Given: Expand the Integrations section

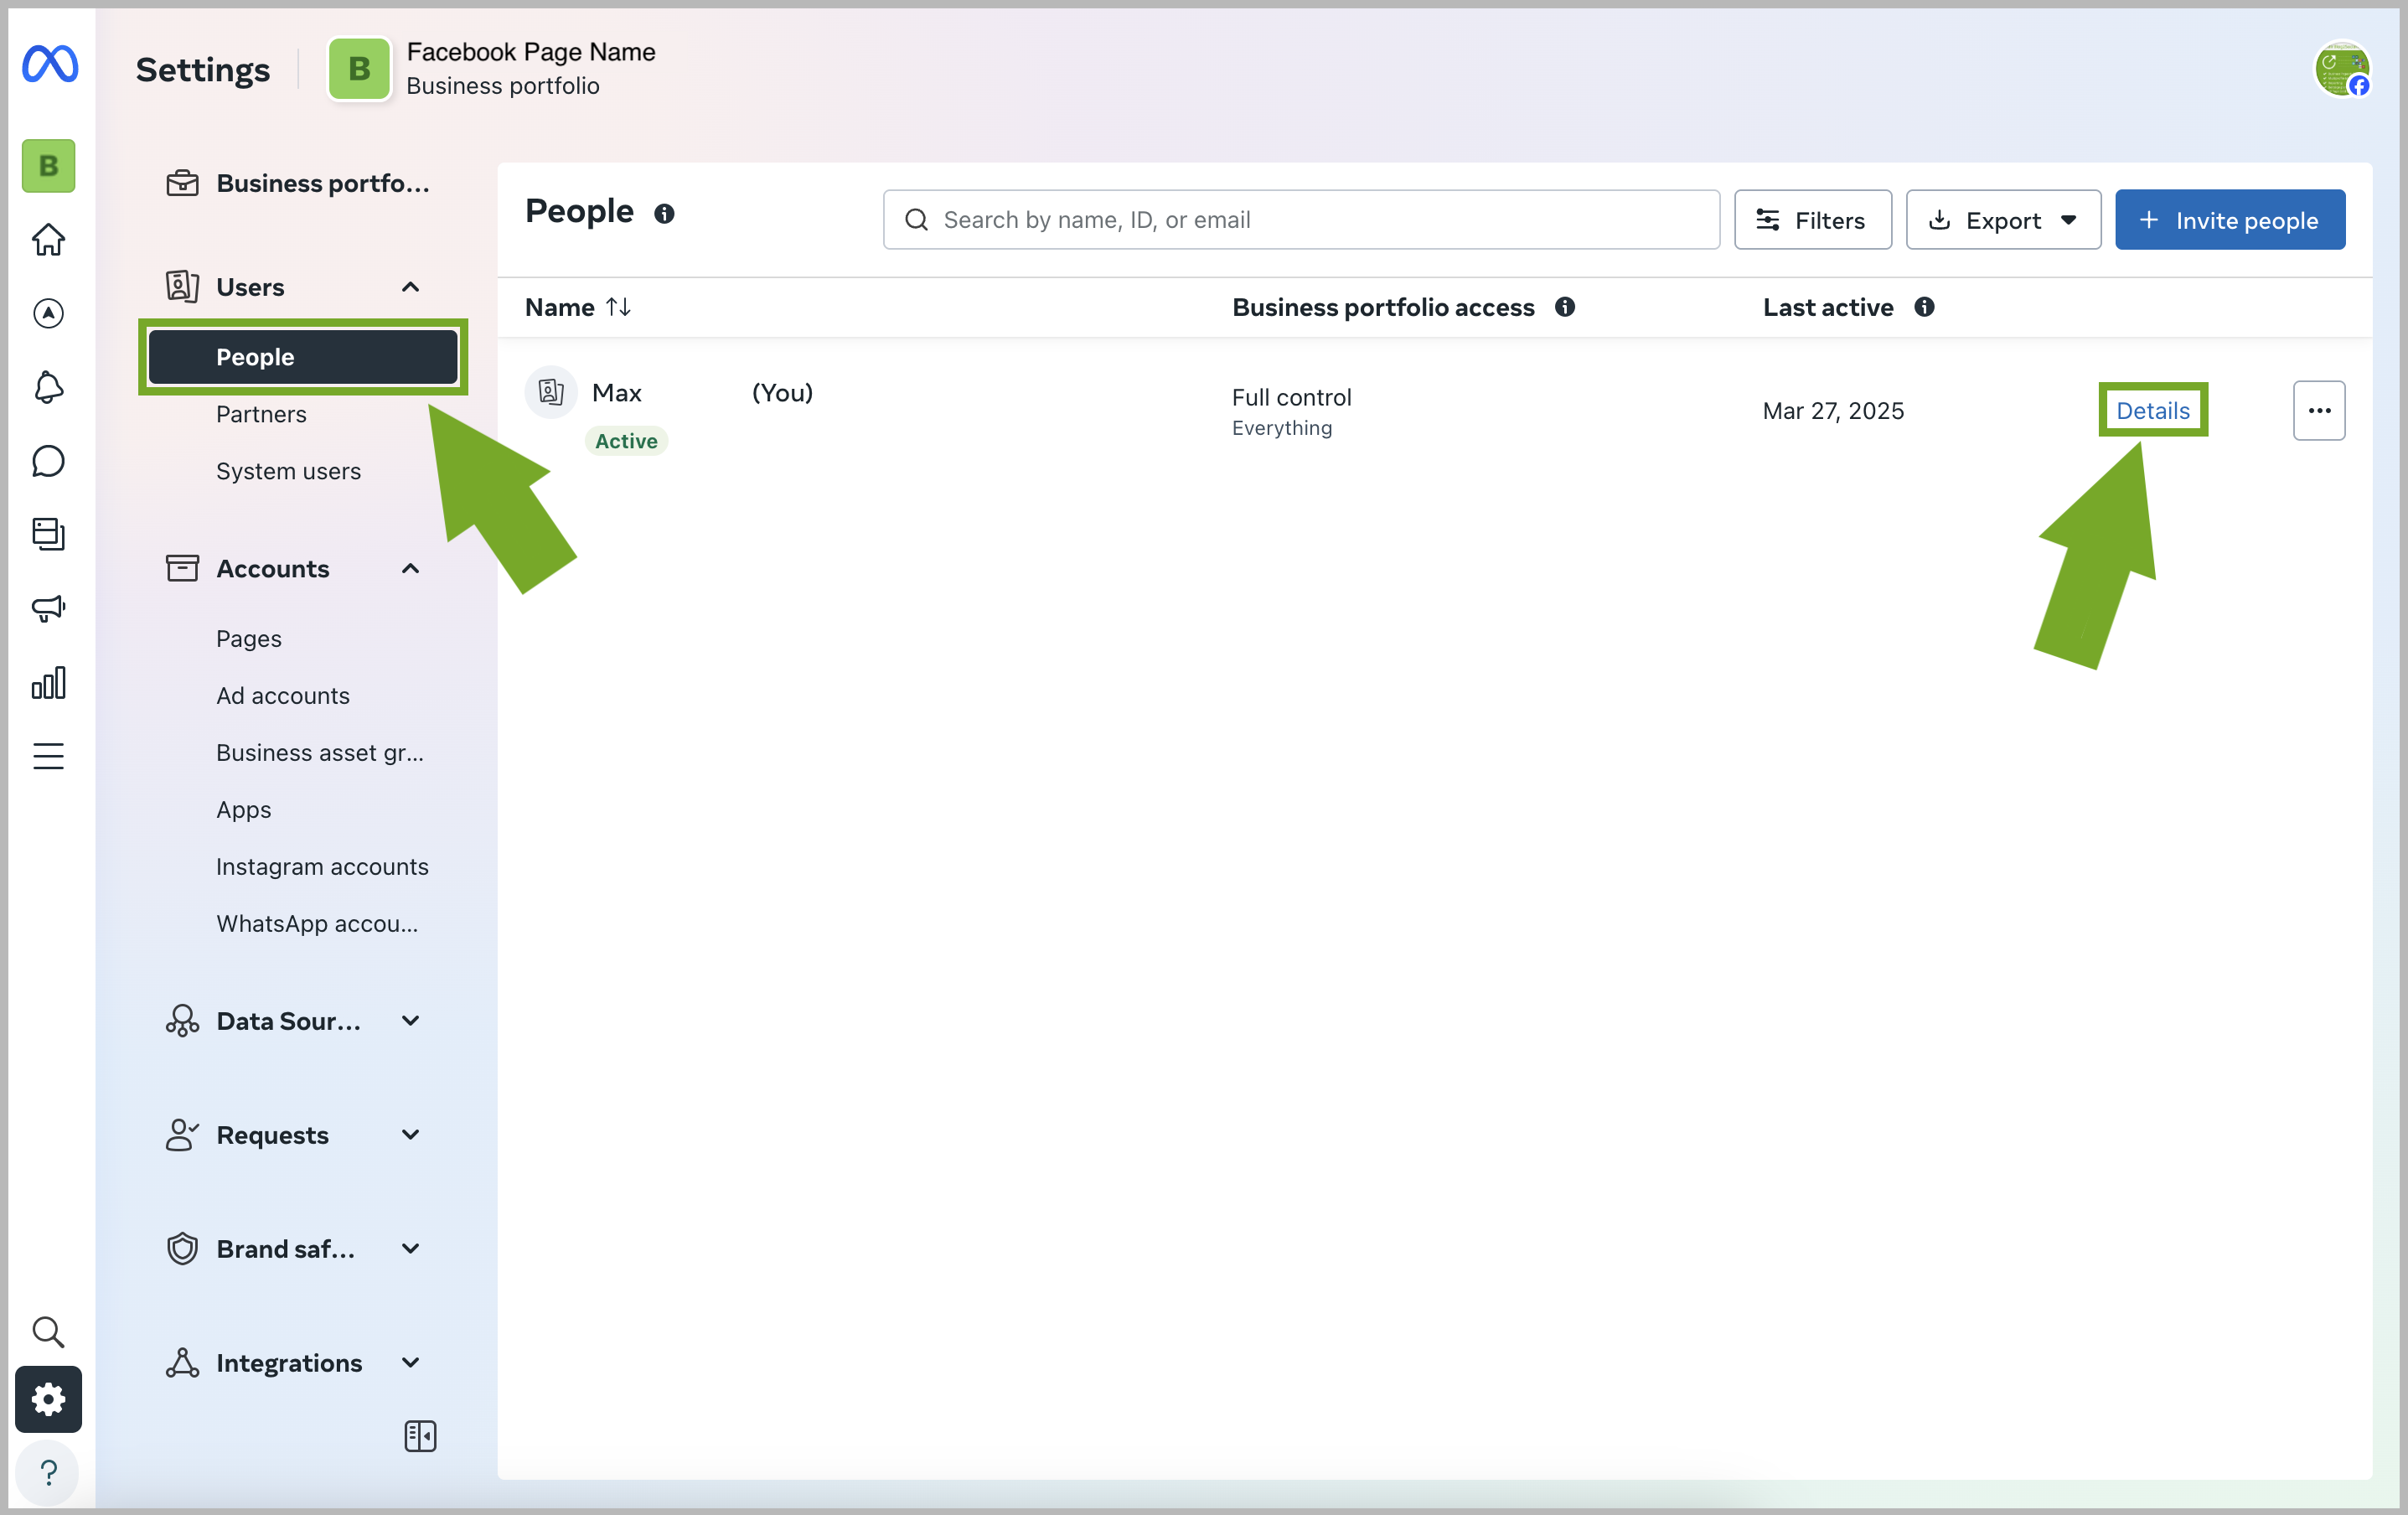Looking at the screenshot, I should [410, 1363].
